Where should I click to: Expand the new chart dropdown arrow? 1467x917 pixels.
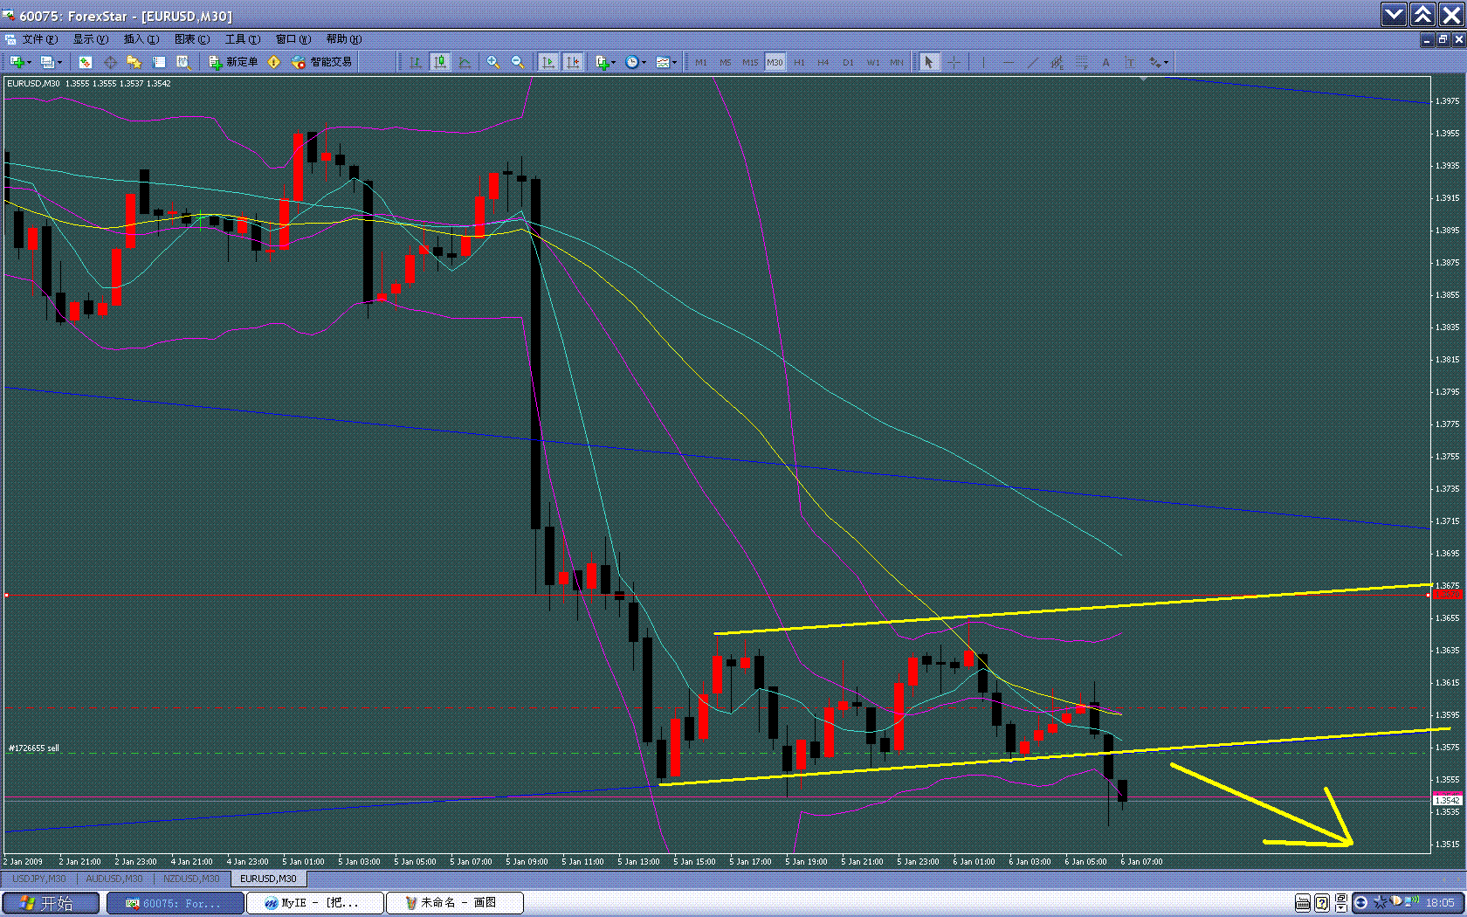coord(29,62)
